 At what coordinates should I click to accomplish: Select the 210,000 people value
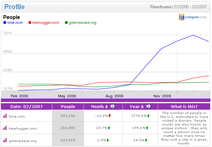68,128
